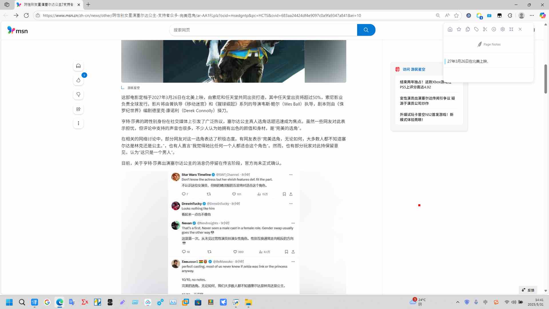This screenshot has width=549, height=309.
Task: Click the Zelda artwork image at top
Action: pos(234,61)
